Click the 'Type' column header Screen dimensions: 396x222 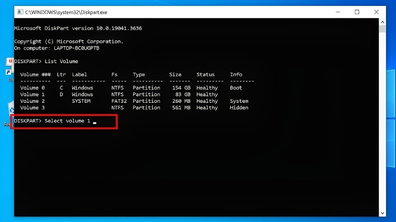click(x=139, y=75)
